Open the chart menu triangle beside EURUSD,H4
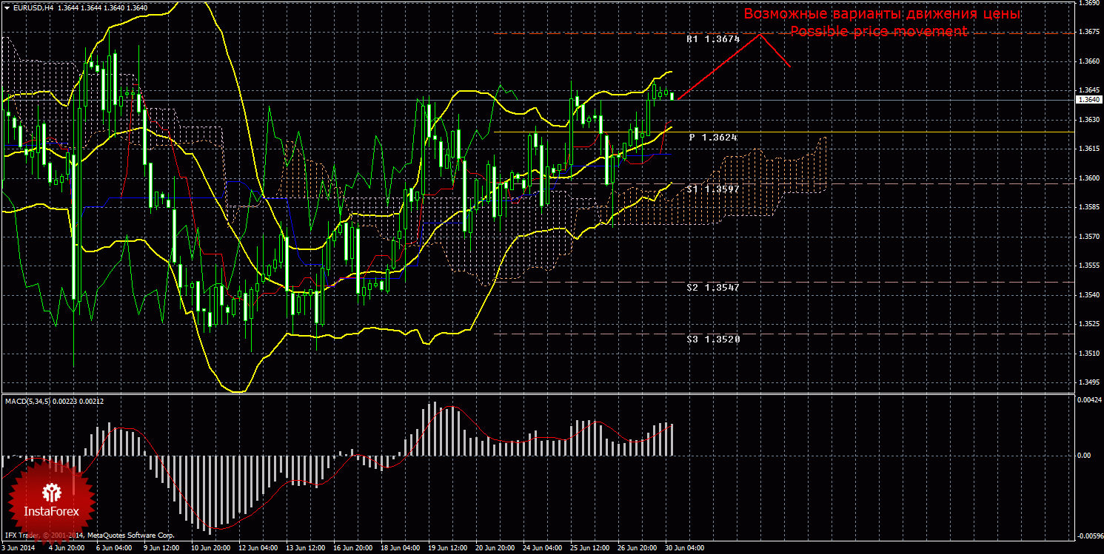Viewport: 1104px width, 554px height. [x=7, y=7]
